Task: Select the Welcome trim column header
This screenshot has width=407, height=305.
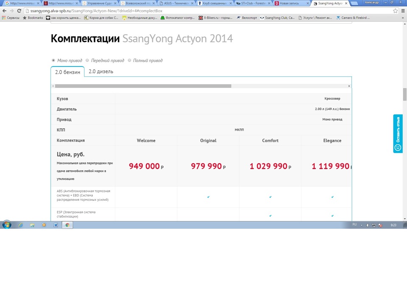Action: pos(146,140)
